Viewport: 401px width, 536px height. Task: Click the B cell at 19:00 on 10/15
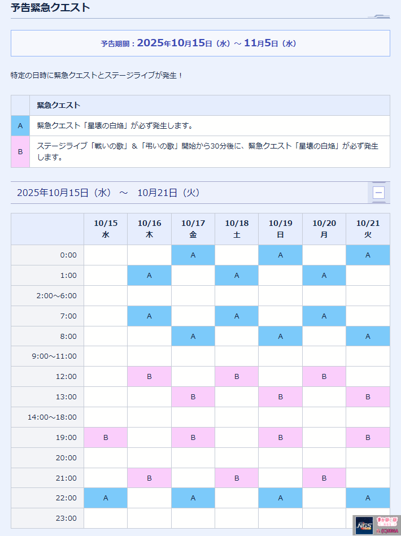tap(106, 438)
